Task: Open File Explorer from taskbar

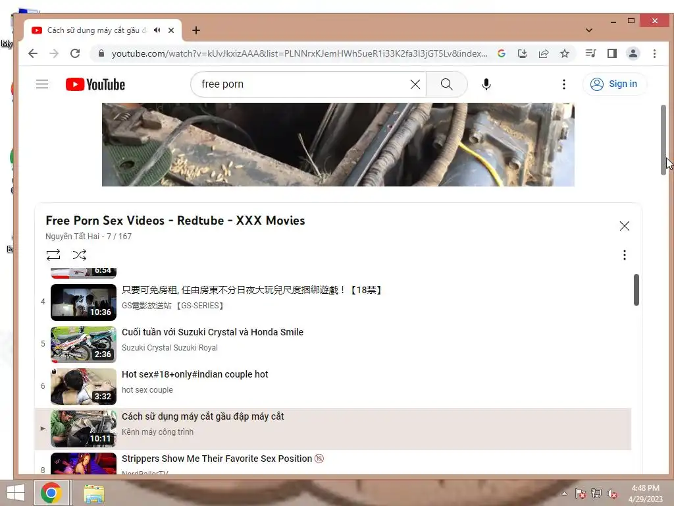Action: [93, 493]
